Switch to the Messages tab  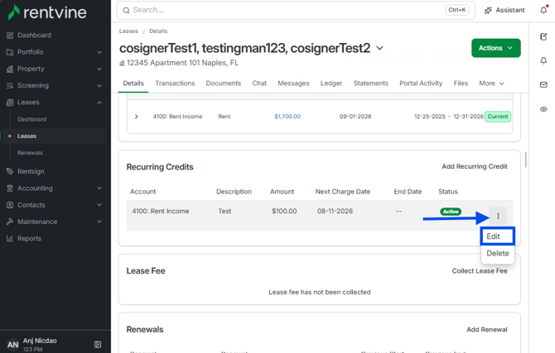click(293, 83)
